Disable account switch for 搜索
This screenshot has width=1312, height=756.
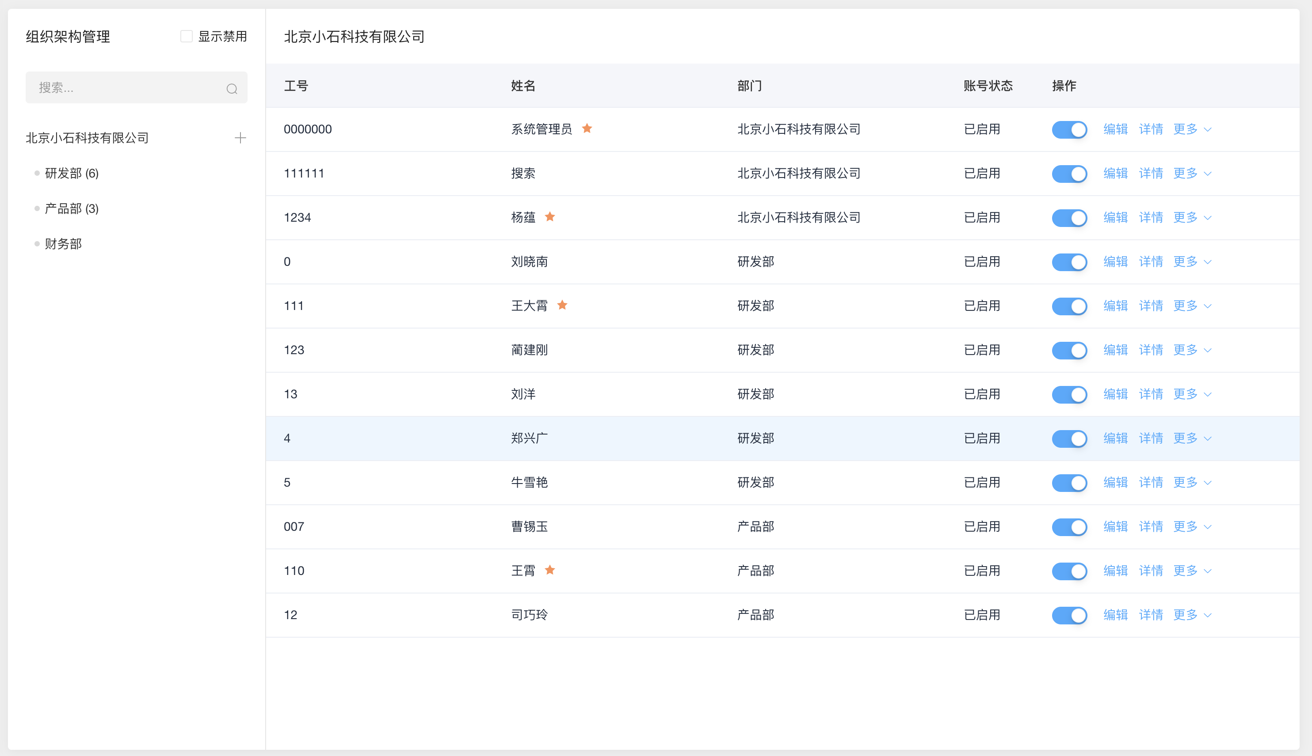point(1069,174)
